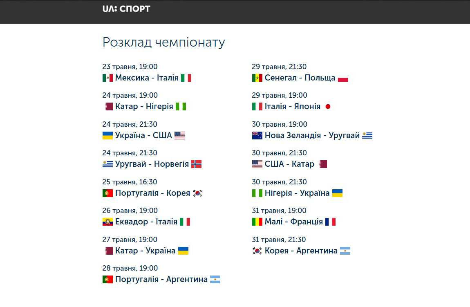
Task: Click Argentina flag after Корея - Аргентина
Action: [345, 251]
